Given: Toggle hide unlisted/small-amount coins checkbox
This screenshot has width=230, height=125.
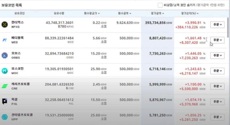Looking at the screenshot, I should (x=160, y=5).
